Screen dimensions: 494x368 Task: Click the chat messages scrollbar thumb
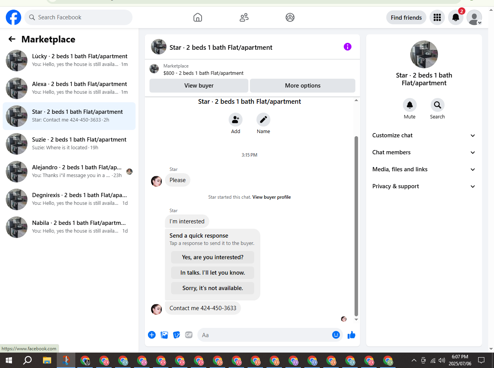pos(356,226)
